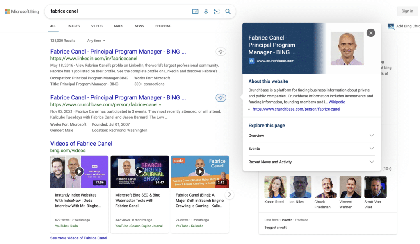Screen dimensions: 420x244
Task: Click 'Explore this page' heading
Action: tap(267, 126)
